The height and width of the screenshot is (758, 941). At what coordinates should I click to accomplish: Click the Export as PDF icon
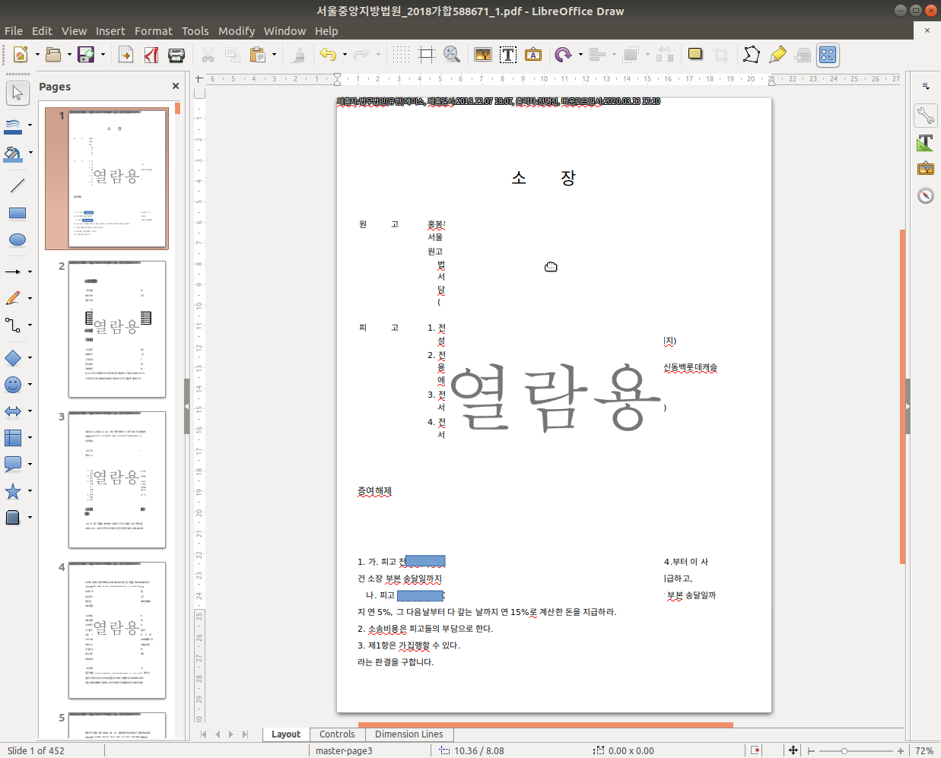click(x=151, y=55)
